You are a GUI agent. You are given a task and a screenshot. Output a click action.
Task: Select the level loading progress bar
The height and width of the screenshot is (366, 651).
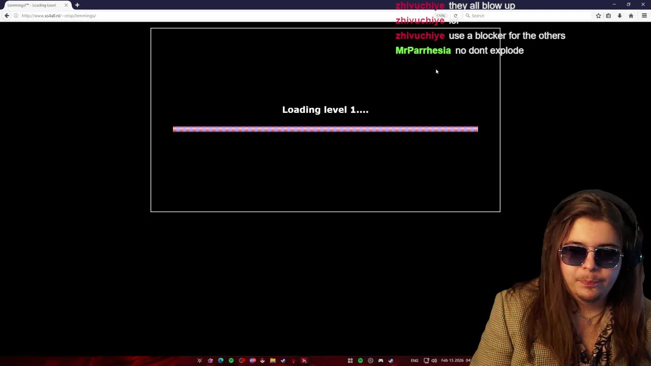coord(325,129)
